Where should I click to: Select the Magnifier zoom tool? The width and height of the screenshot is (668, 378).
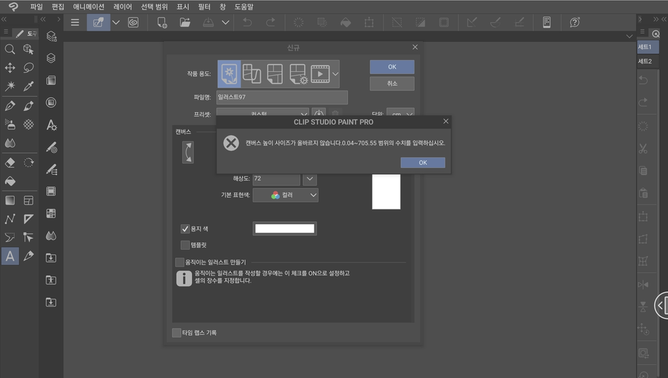pyautogui.click(x=10, y=49)
